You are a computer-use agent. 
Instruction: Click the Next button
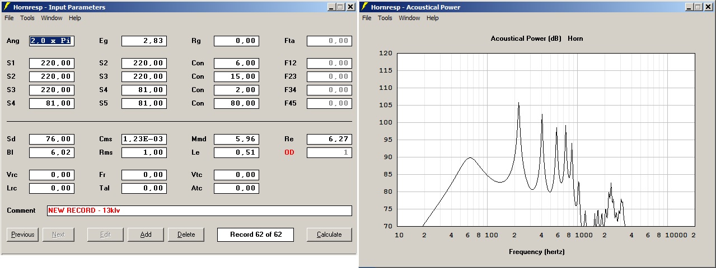(59, 234)
